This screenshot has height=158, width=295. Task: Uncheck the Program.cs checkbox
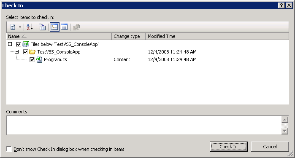coord(32,59)
